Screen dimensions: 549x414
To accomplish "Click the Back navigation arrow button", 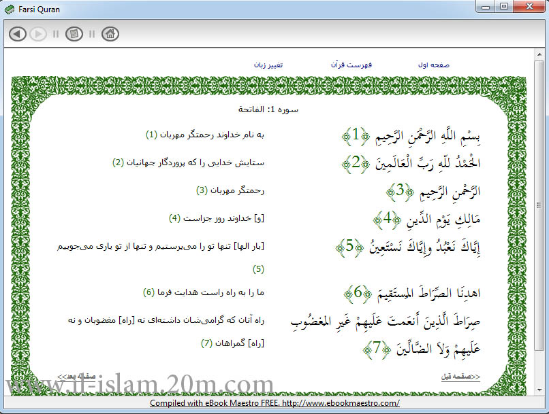I will pos(18,34).
